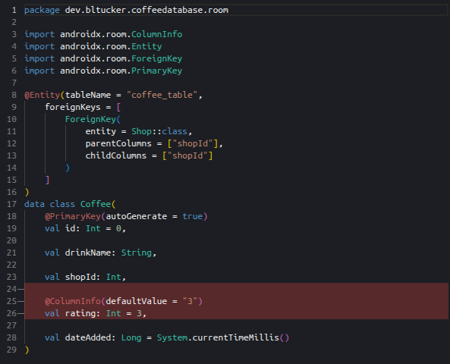
Task: Click the @ColumnInfo annotation on line 25
Action: [x=73, y=301]
